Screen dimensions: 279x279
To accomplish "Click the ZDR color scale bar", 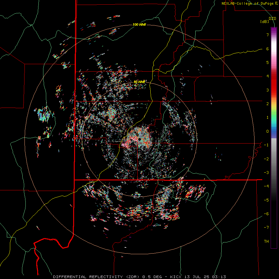I will coord(274,138).
